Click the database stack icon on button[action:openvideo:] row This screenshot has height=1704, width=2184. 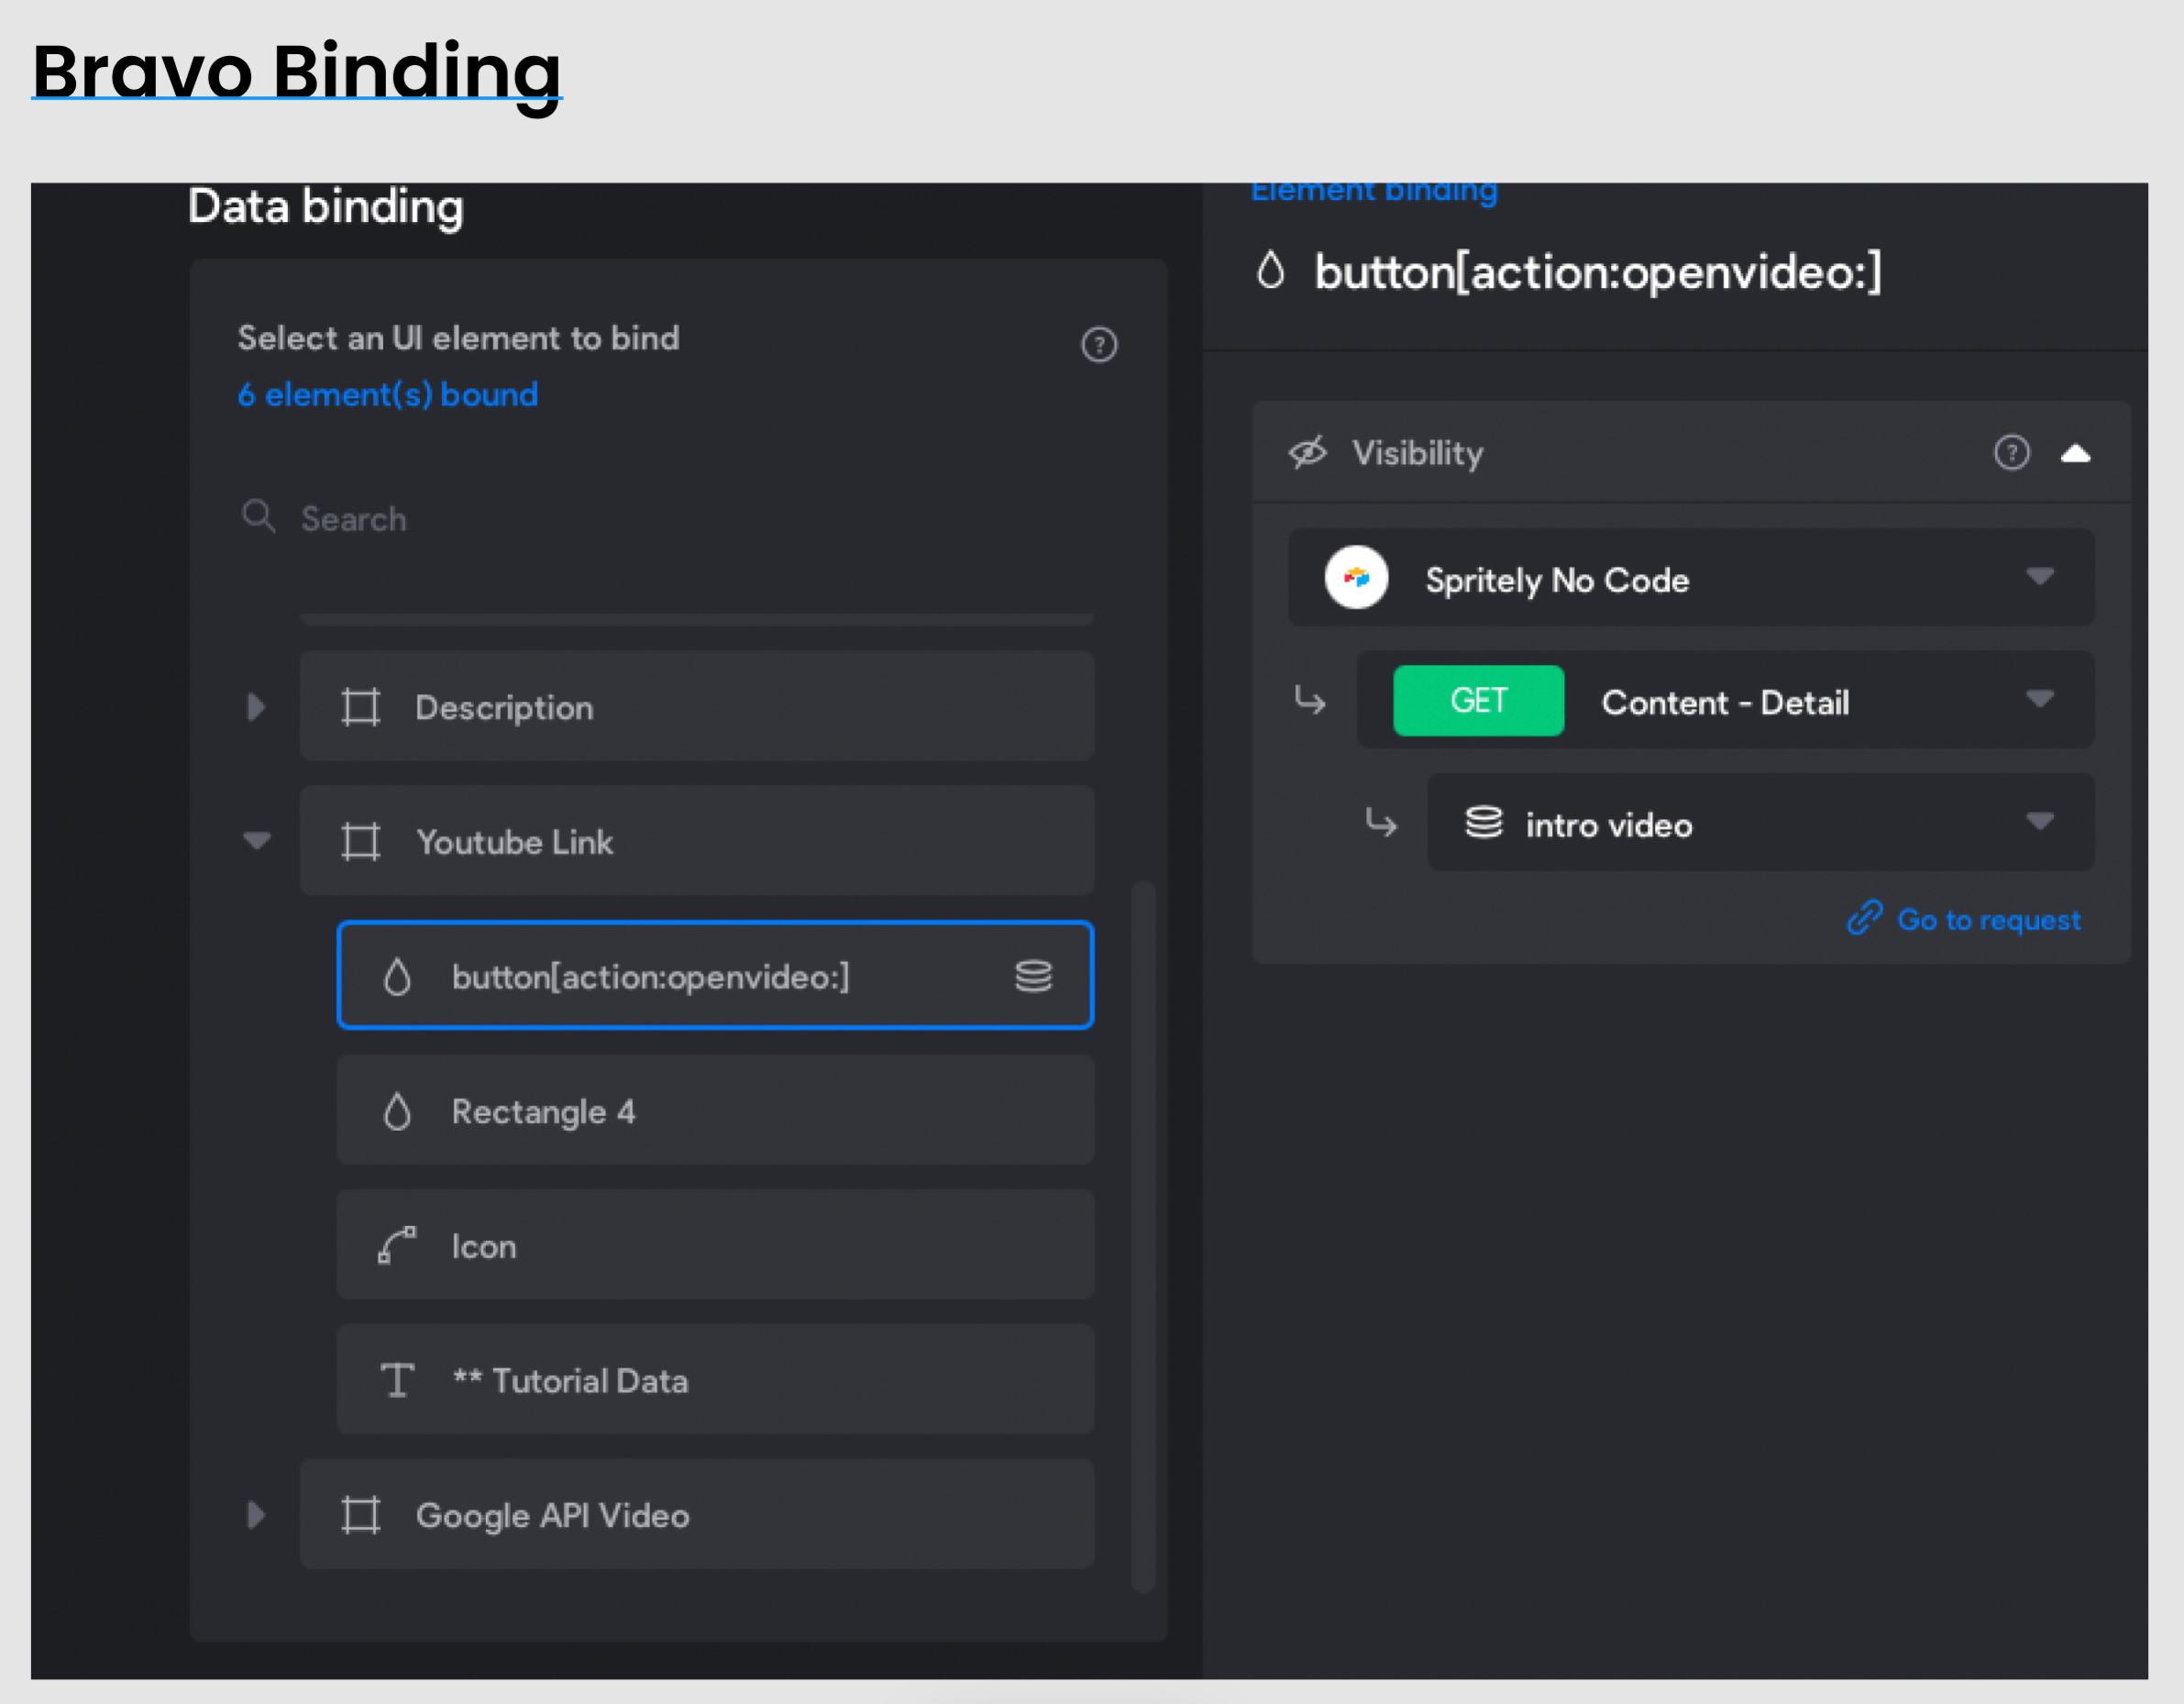[1033, 976]
